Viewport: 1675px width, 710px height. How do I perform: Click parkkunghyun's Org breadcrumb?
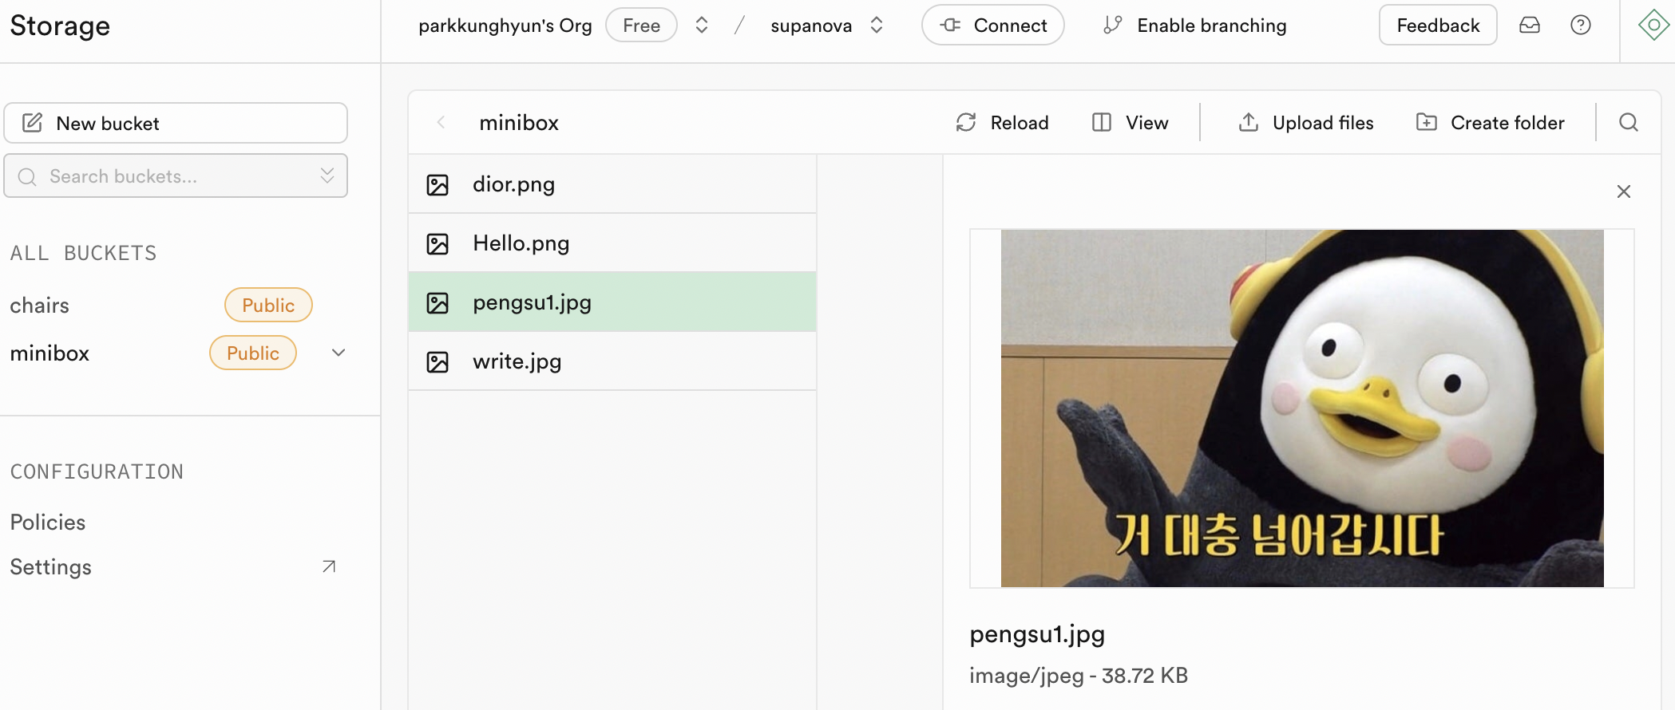tap(505, 26)
